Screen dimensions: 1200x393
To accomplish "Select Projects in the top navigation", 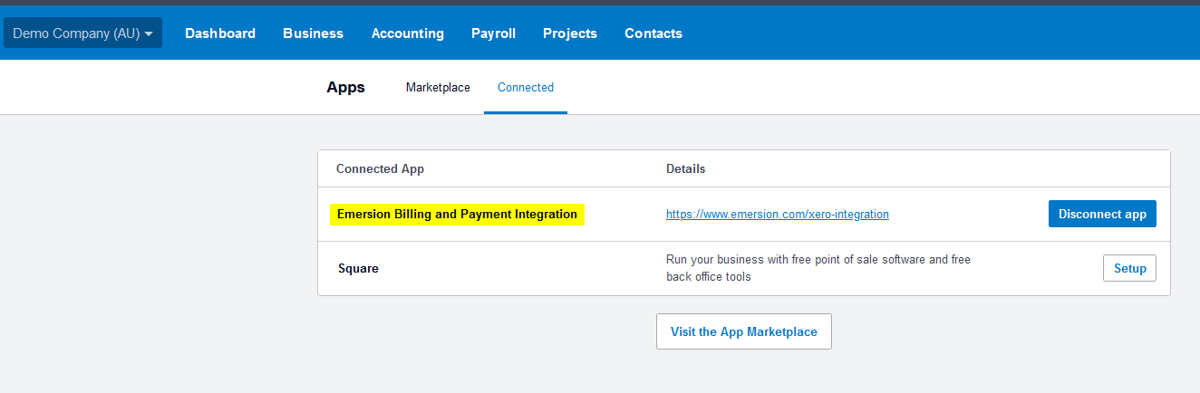I will tap(570, 34).
